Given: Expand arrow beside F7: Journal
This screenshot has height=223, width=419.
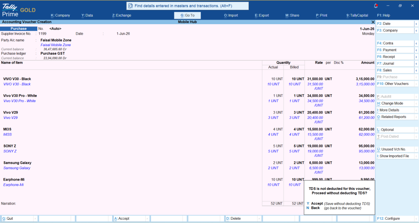Looking at the screenshot, I should (416, 63).
